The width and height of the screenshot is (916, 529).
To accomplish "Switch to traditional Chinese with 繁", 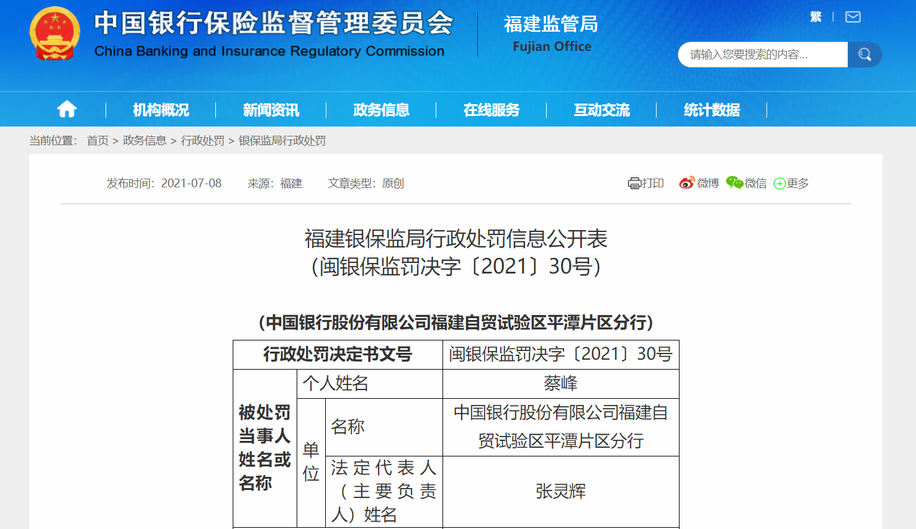I will click(x=816, y=17).
